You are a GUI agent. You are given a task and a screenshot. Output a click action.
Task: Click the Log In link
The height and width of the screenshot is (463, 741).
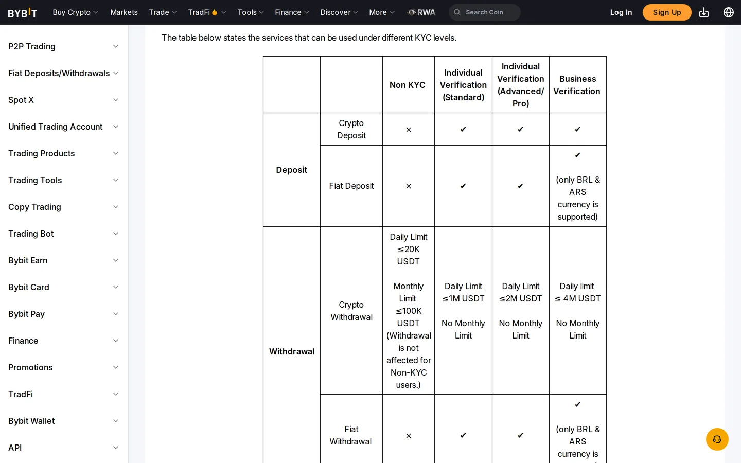tap(621, 12)
